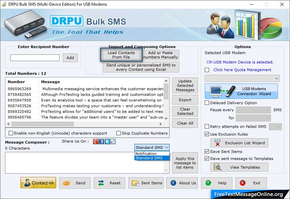Select the row with number 9587453526
The width and height of the screenshot is (290, 199).
pos(85,106)
